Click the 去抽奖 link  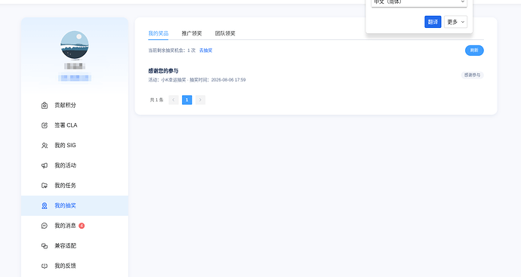coord(205,51)
